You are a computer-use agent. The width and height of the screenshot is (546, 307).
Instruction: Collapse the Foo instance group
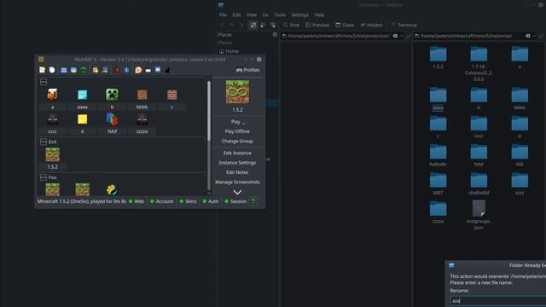[44, 177]
